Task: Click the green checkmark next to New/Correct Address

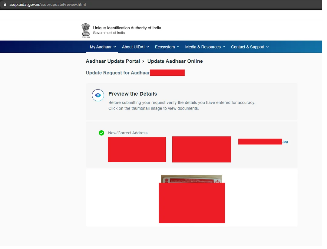Action: click(x=101, y=133)
